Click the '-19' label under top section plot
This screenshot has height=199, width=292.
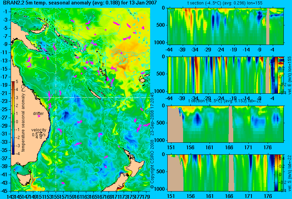coord(233,50)
